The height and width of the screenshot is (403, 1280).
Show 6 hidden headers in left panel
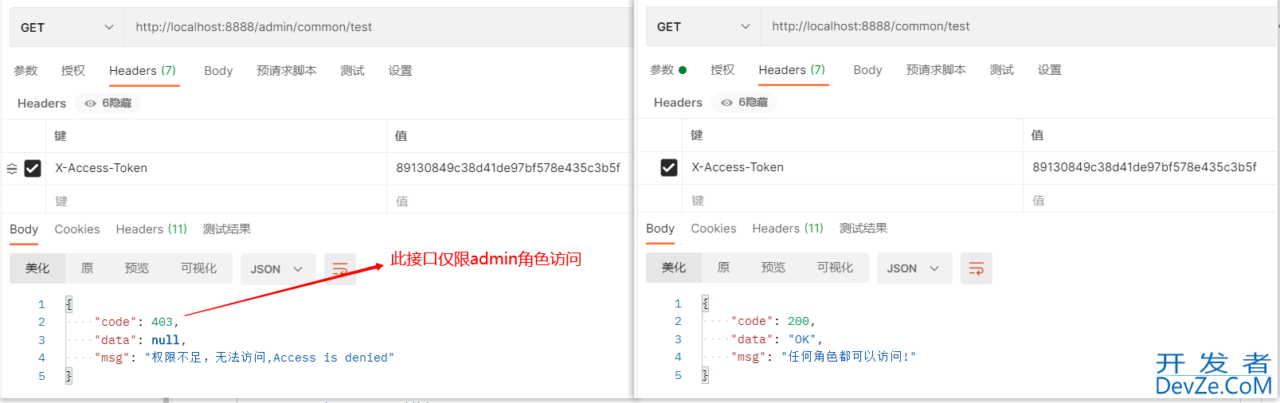coord(108,103)
